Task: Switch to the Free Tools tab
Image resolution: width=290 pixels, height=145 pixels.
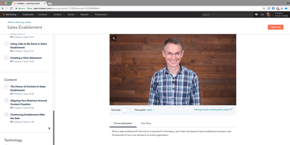Action: pyautogui.click(x=146, y=123)
